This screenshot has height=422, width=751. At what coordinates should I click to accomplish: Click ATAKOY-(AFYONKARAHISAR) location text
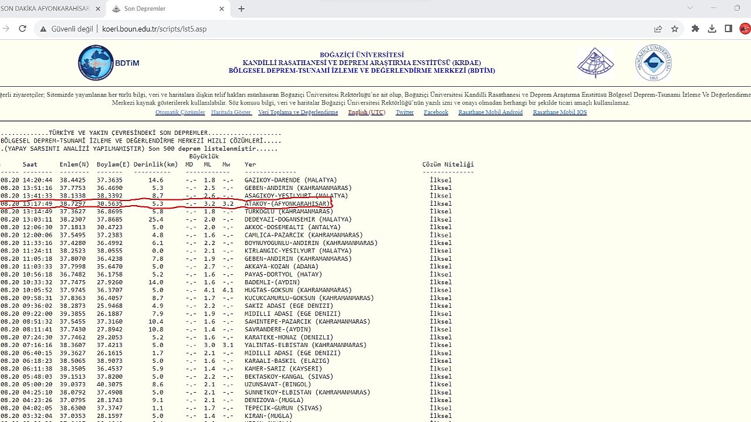287,204
